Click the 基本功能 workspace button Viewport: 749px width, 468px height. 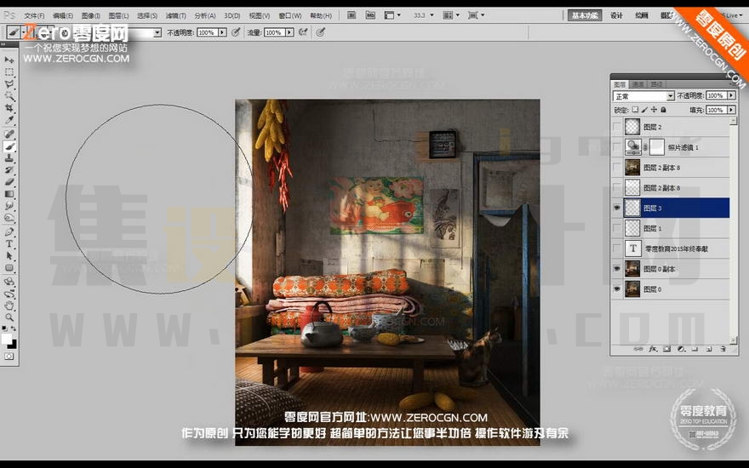[x=586, y=15]
